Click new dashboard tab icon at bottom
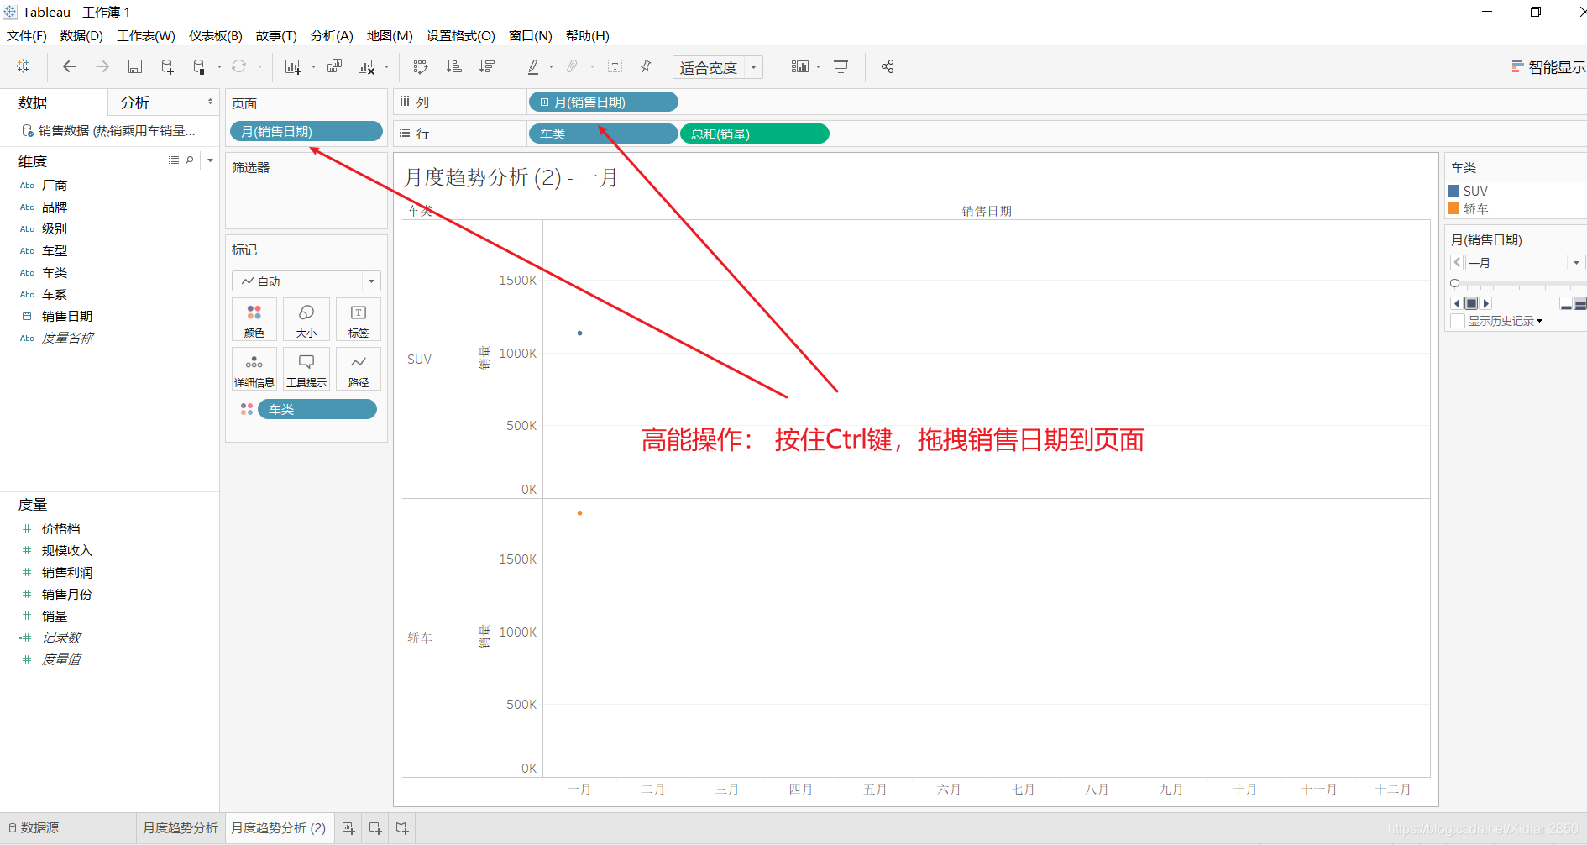 [375, 828]
